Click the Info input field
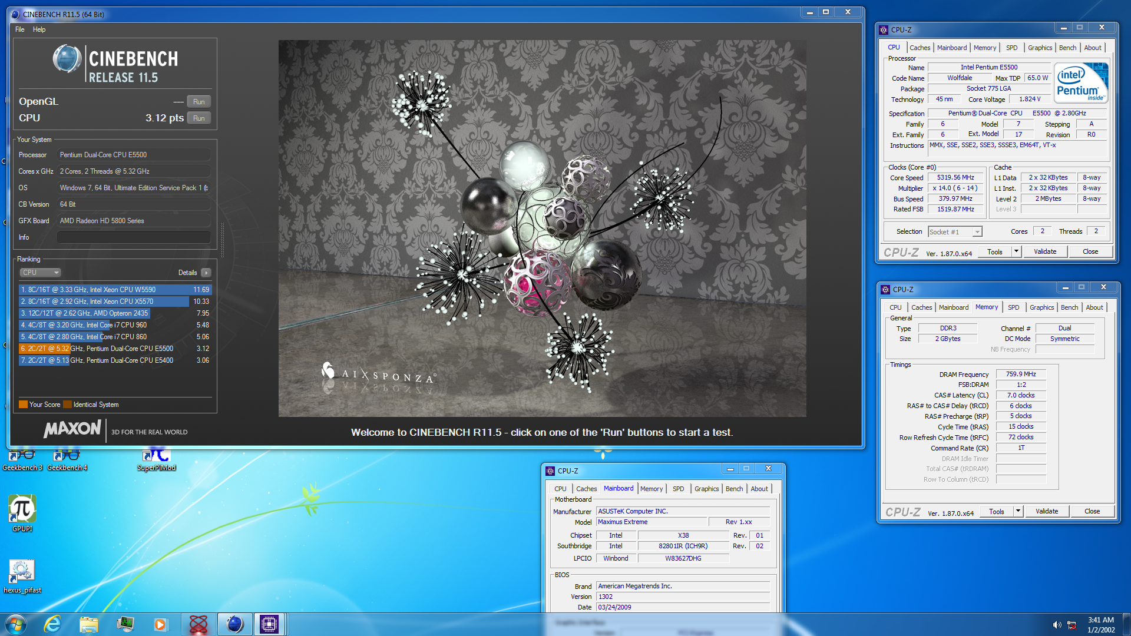1131x636 pixels. pos(134,237)
